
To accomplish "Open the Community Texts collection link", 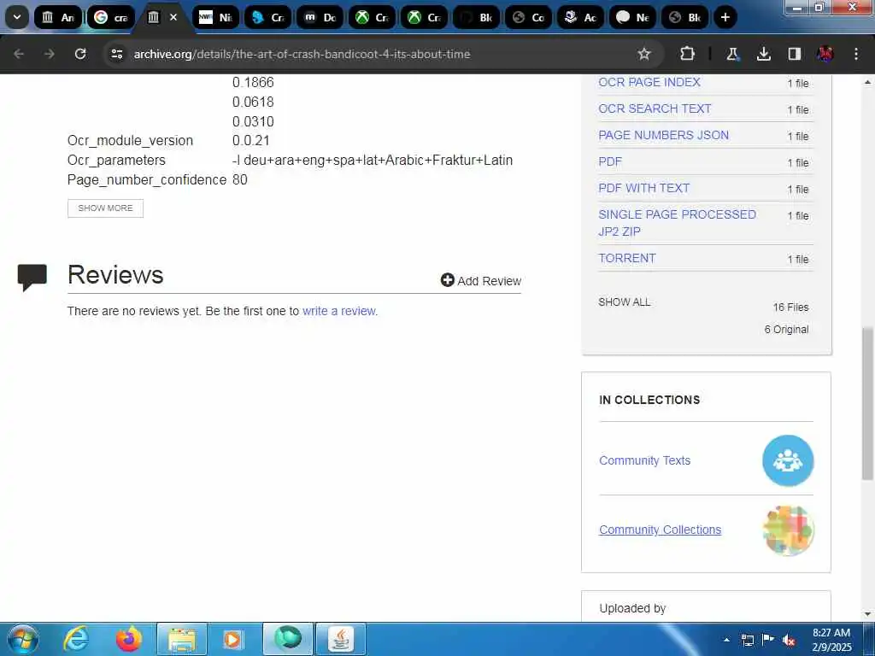I will point(644,460).
